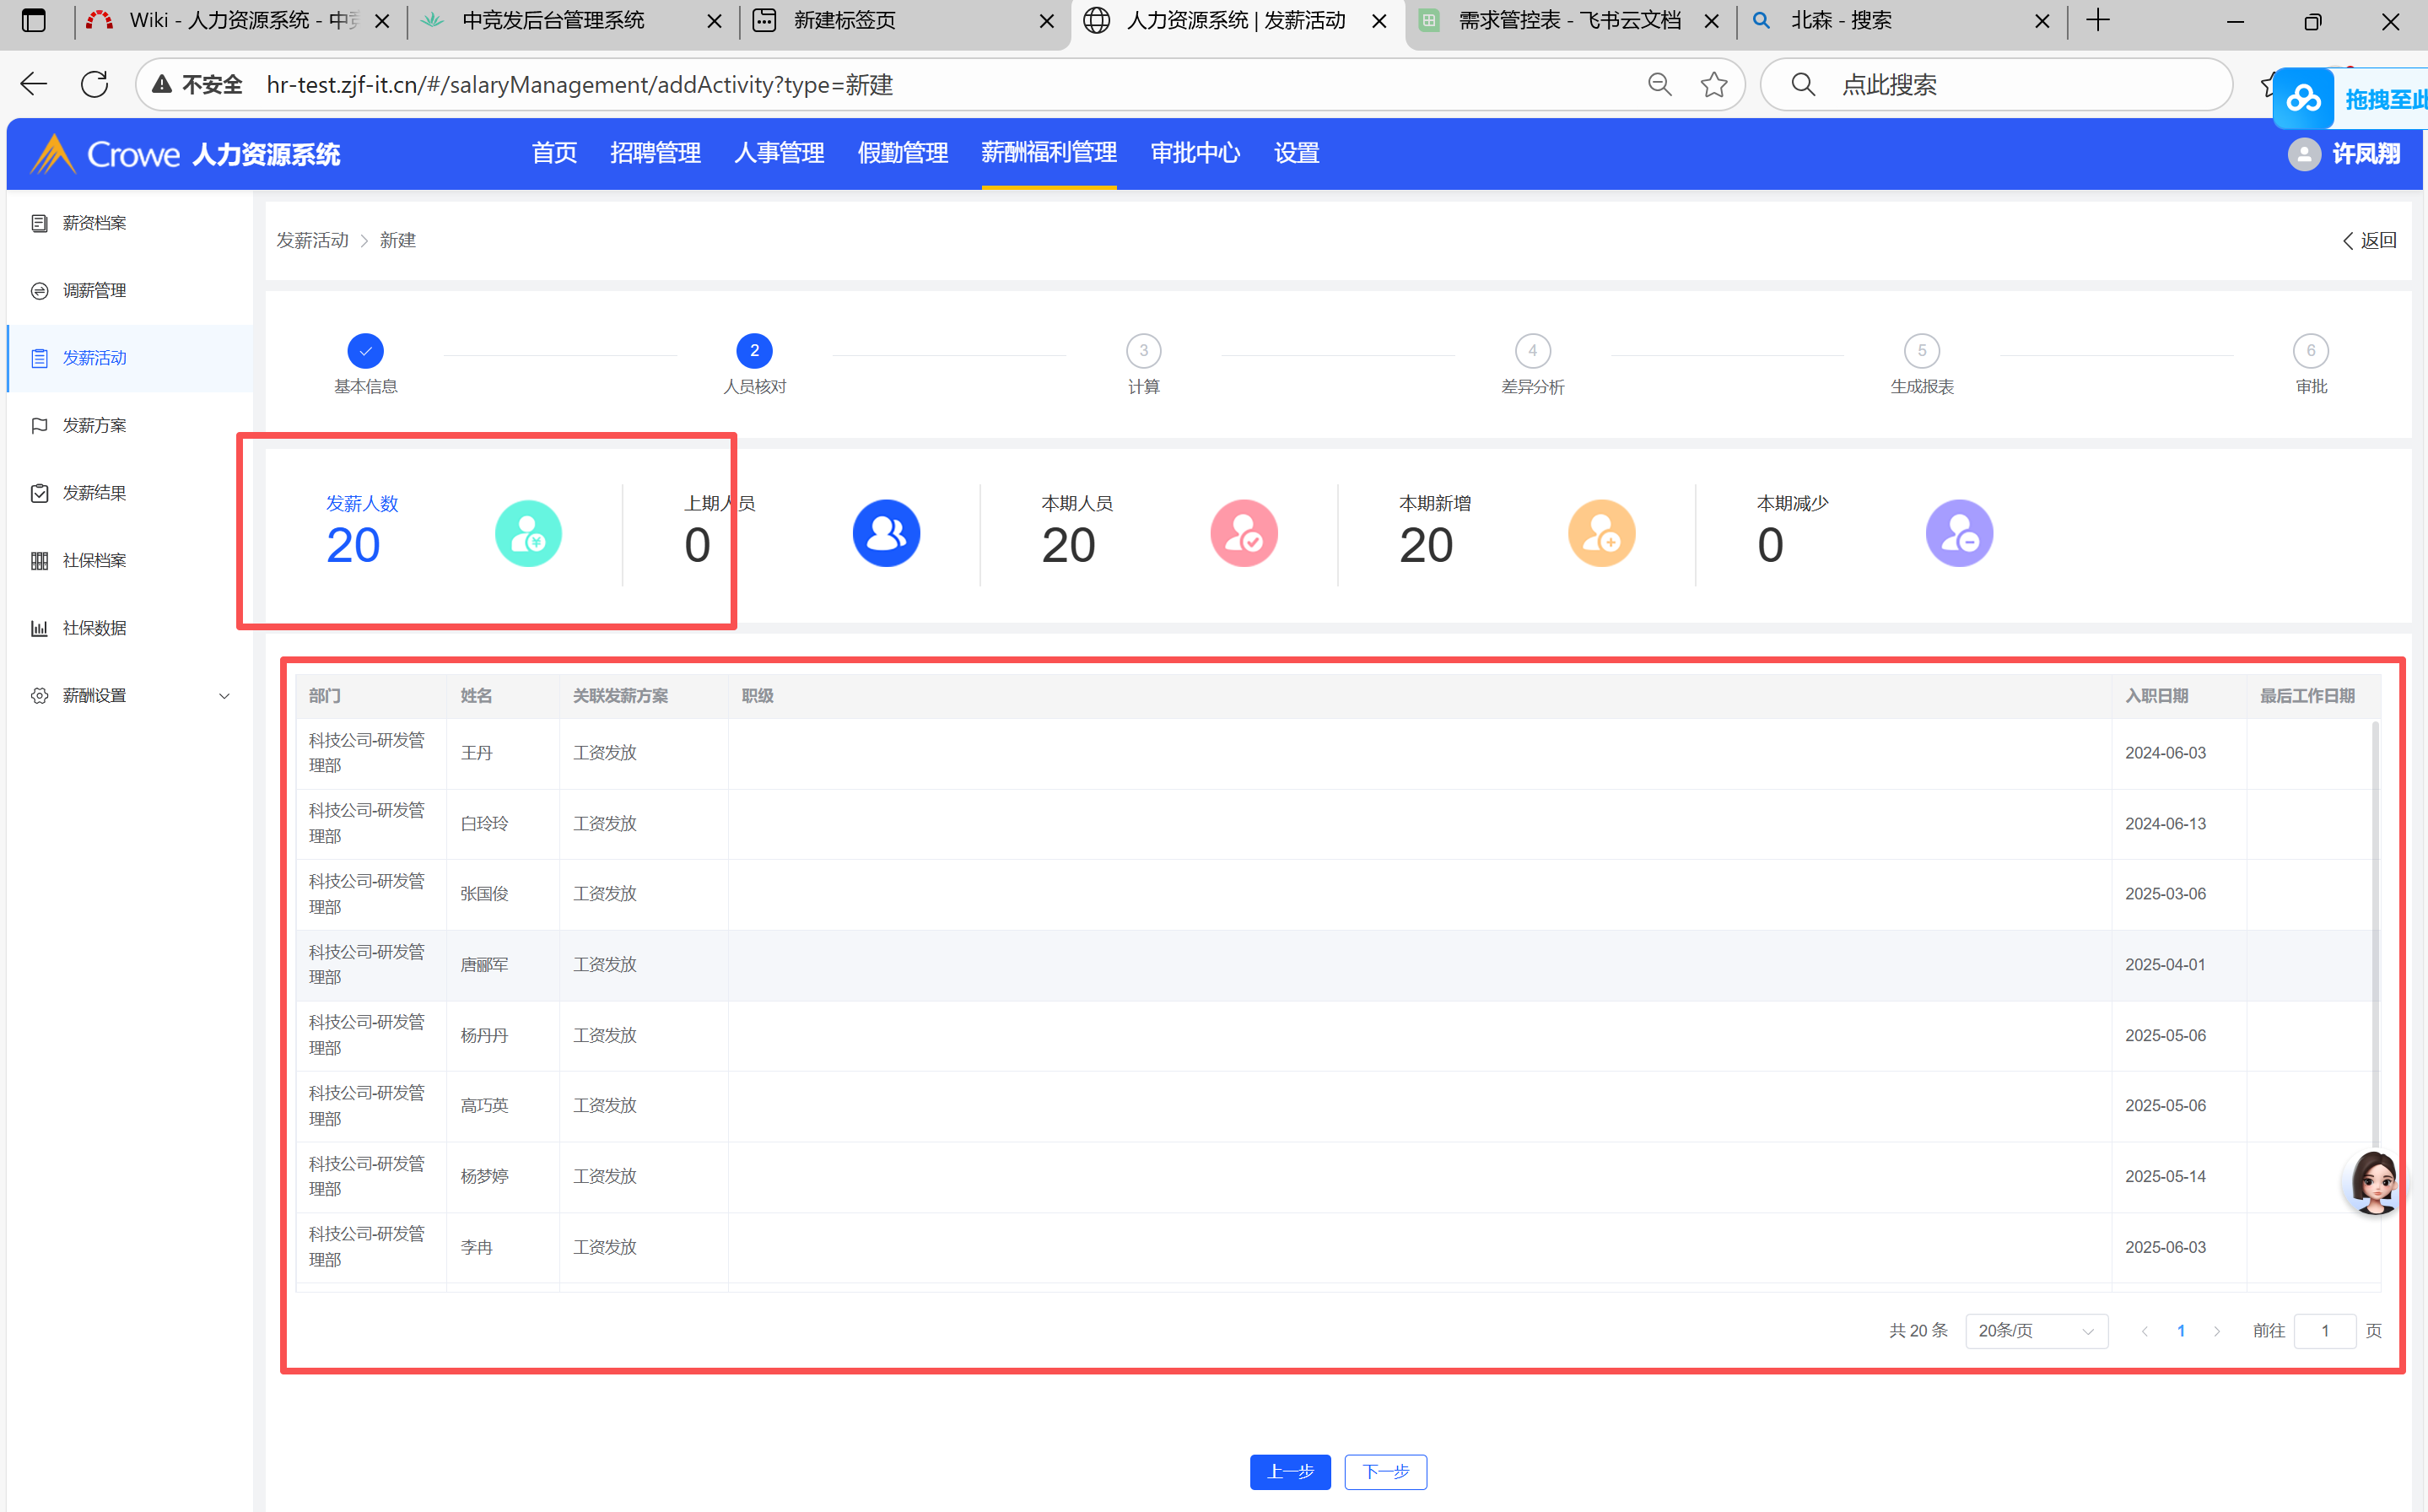The image size is (2428, 1512).
Task: Bookmark page with the star icon
Action: tap(1713, 85)
